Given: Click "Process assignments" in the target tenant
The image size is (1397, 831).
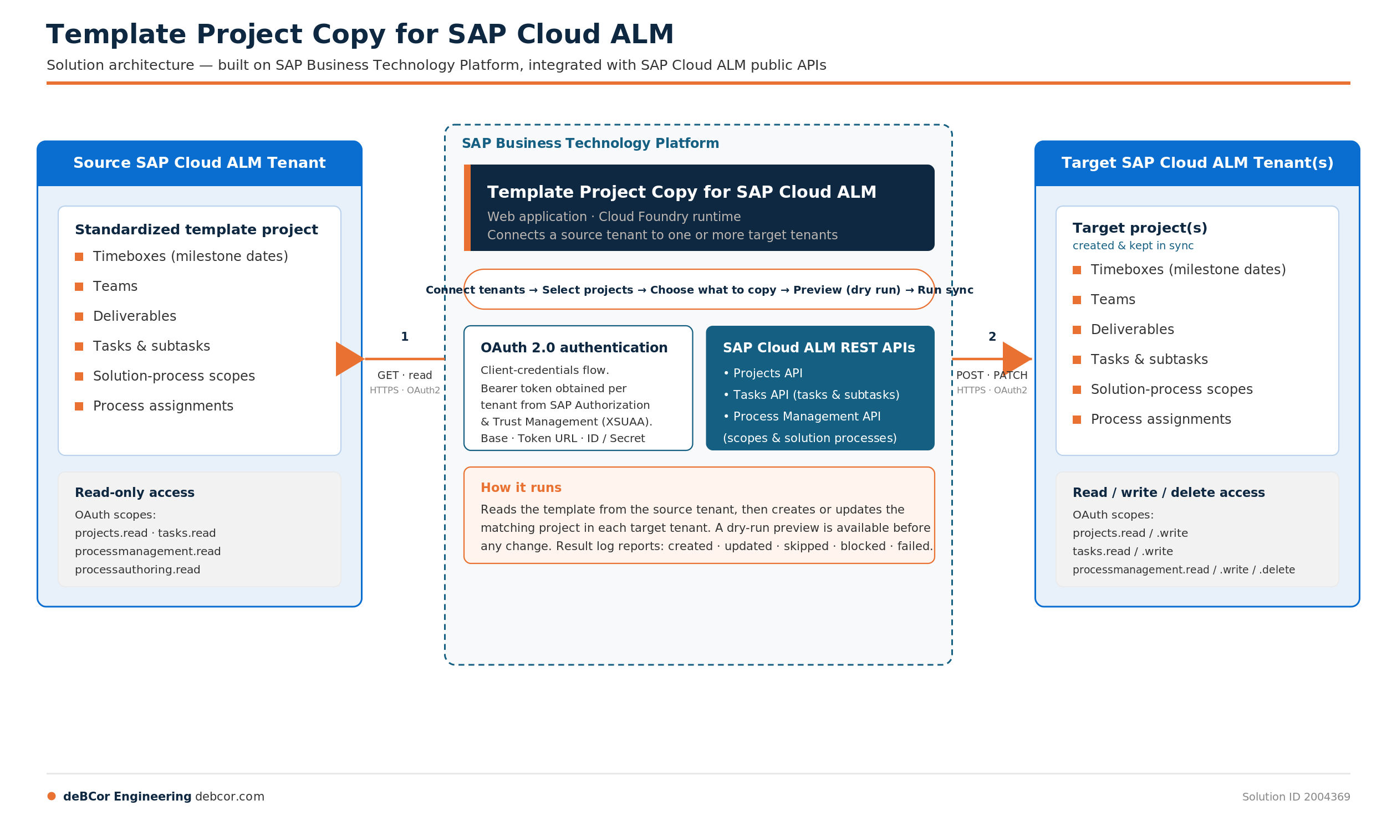Looking at the screenshot, I should [1160, 419].
